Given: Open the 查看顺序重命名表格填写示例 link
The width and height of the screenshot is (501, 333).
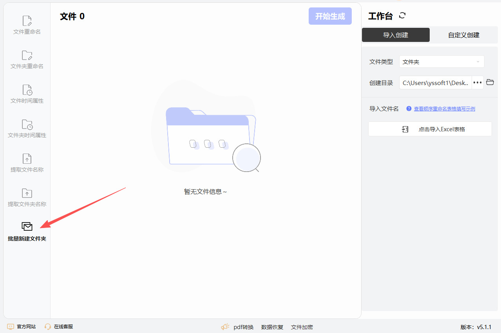Looking at the screenshot, I should pos(445,109).
